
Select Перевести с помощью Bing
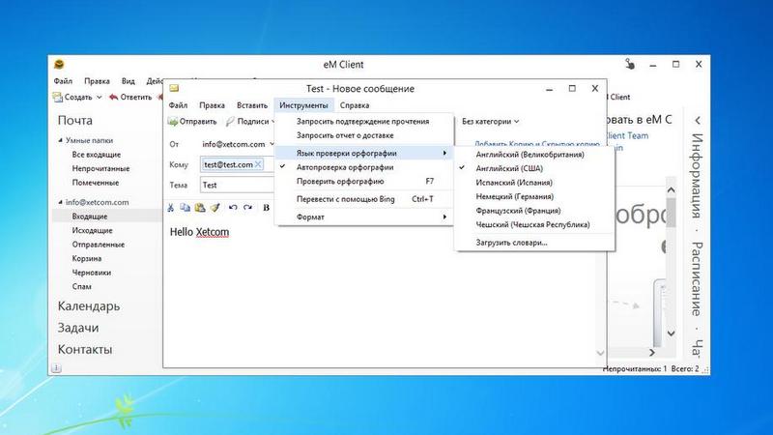click(364, 199)
